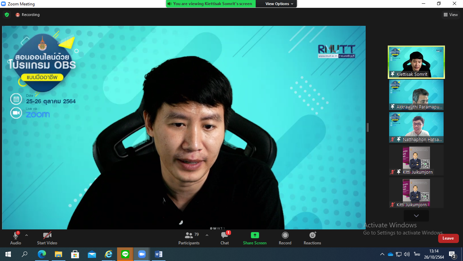Open the volume speaker tray icon
Screen dimensions: 463x261
407,254
